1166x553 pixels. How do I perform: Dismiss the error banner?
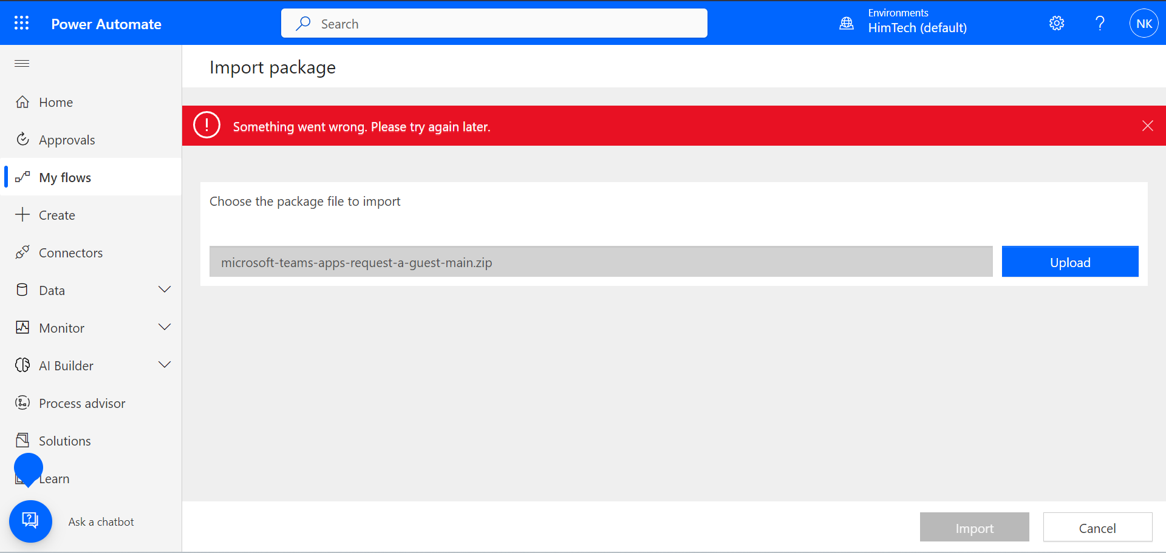coord(1148,125)
